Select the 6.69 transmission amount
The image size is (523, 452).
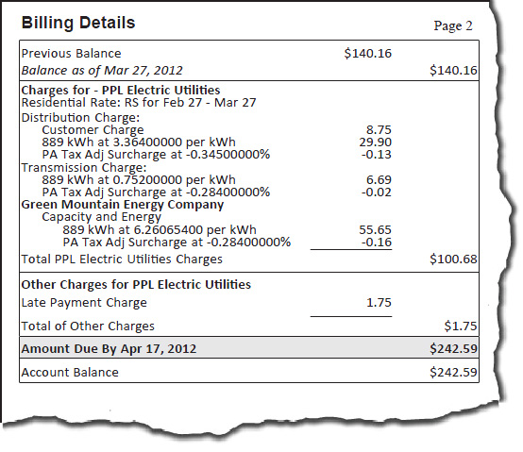[x=379, y=179]
